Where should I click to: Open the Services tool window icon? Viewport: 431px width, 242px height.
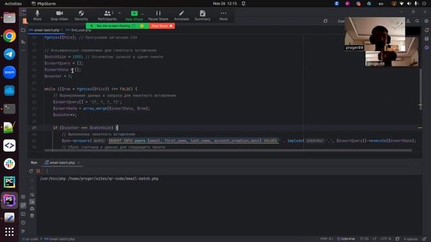pos(23,197)
